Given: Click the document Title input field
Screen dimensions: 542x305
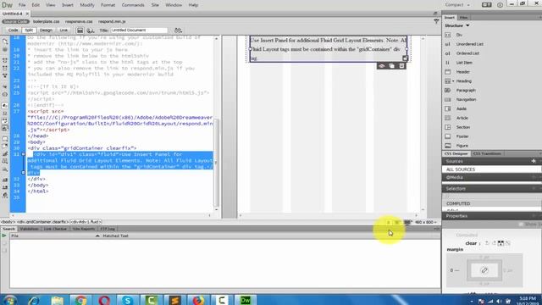Looking at the screenshot, I should click(139, 30).
